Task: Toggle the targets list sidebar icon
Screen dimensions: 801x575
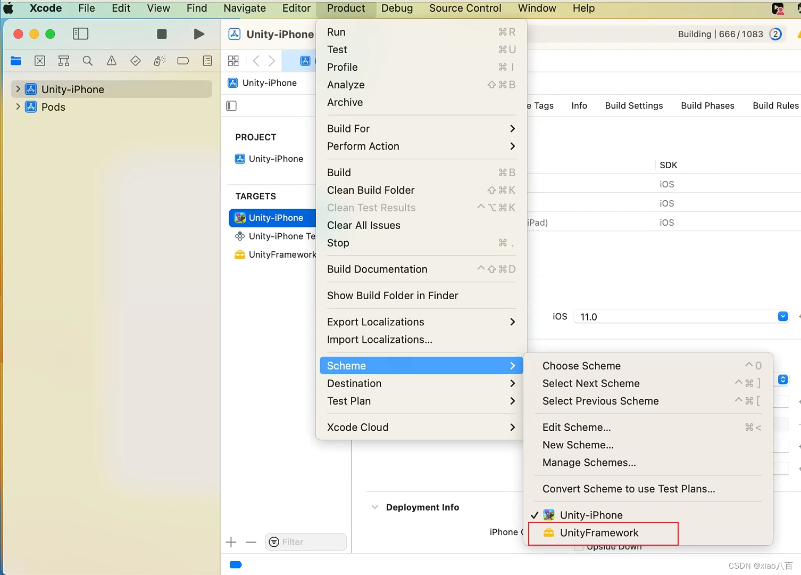Action: point(231,106)
